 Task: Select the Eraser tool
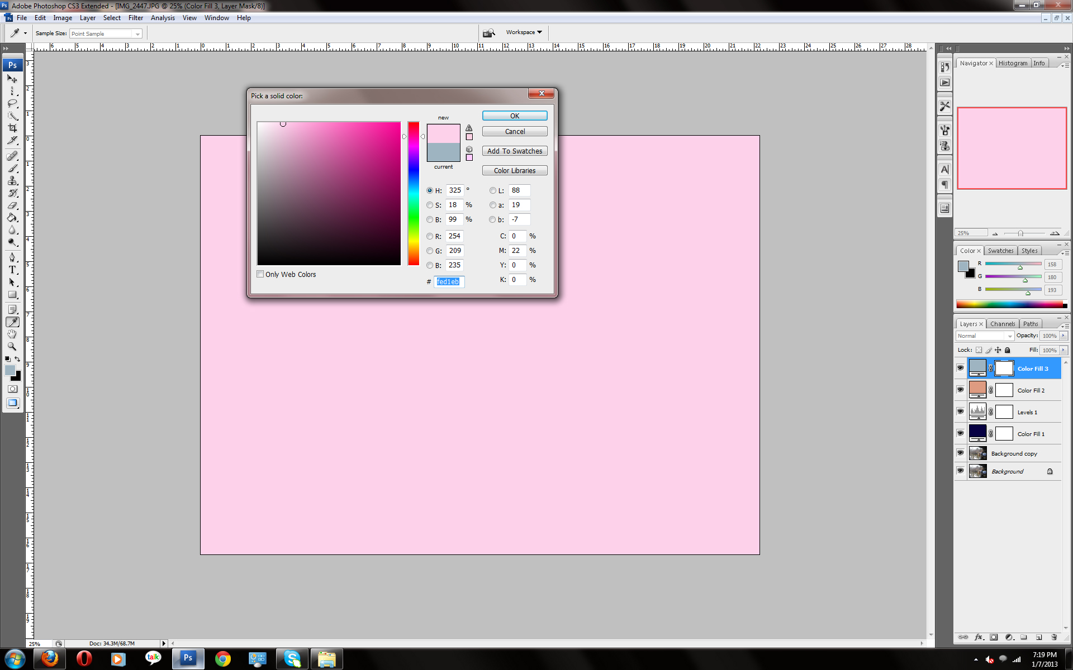click(12, 205)
